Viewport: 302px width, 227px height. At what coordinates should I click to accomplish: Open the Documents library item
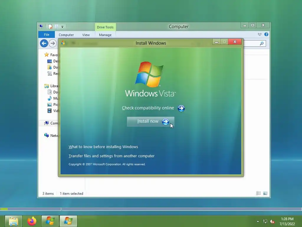pyautogui.click(x=52, y=92)
